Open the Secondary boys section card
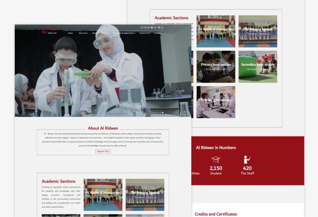This screenshot has width=318, height=217. [x=258, y=67]
